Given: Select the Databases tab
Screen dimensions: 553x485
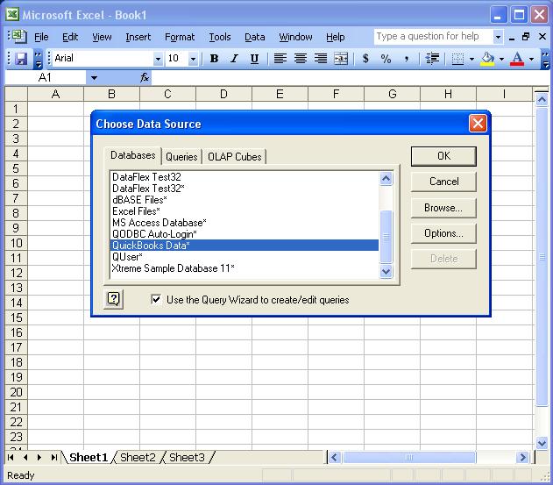Looking at the screenshot, I should pyautogui.click(x=133, y=155).
